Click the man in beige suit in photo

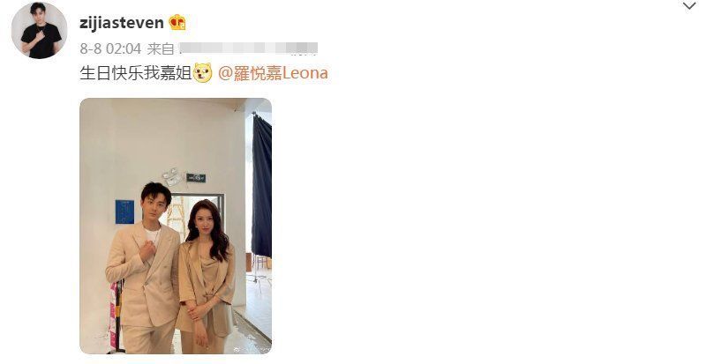coord(145,271)
